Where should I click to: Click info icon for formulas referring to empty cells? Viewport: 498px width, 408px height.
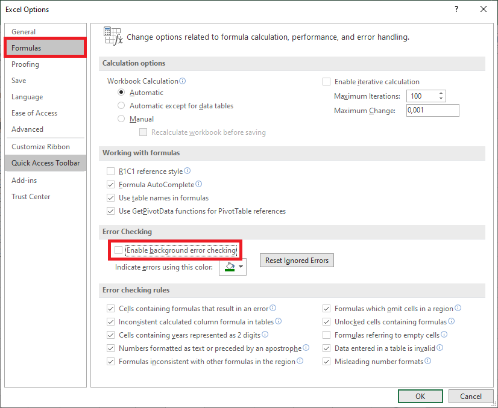pyautogui.click(x=444, y=335)
